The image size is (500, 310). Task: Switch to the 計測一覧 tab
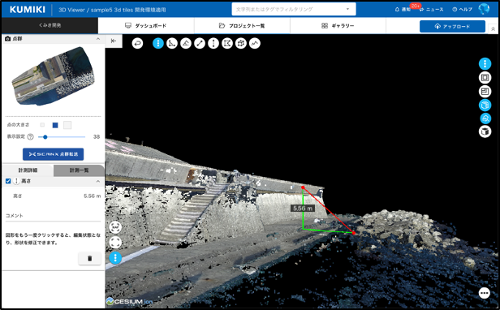coord(79,170)
